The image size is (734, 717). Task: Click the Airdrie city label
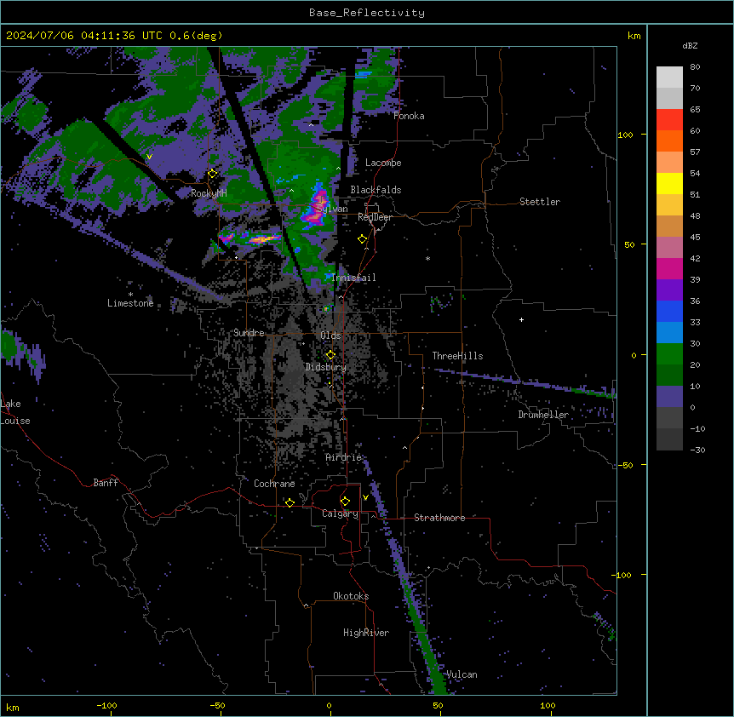(x=344, y=457)
